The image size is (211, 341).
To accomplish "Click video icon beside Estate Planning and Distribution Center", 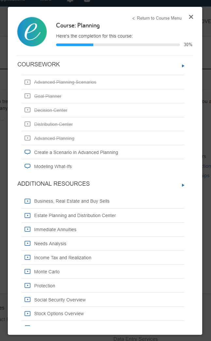I will (27, 215).
